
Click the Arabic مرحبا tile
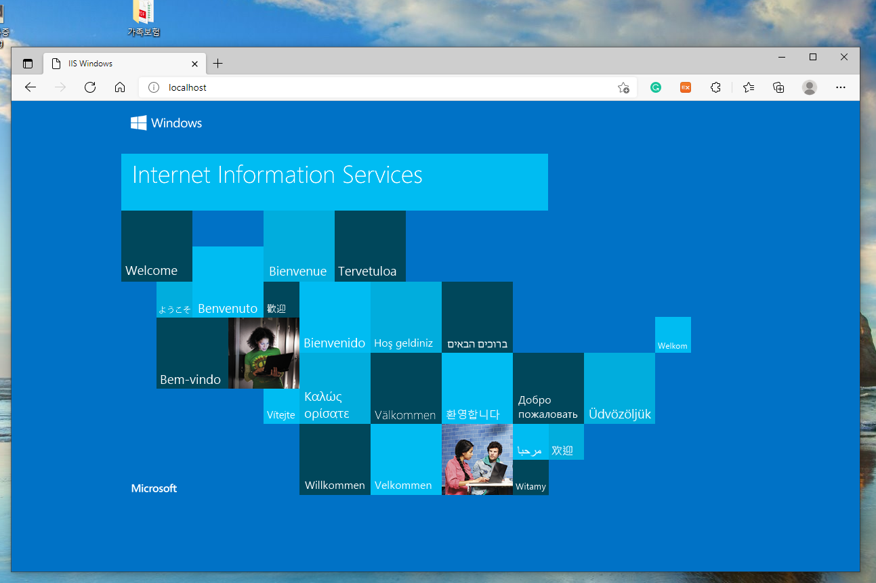pyautogui.click(x=530, y=441)
